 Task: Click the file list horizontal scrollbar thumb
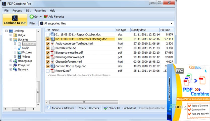(x=84, y=102)
